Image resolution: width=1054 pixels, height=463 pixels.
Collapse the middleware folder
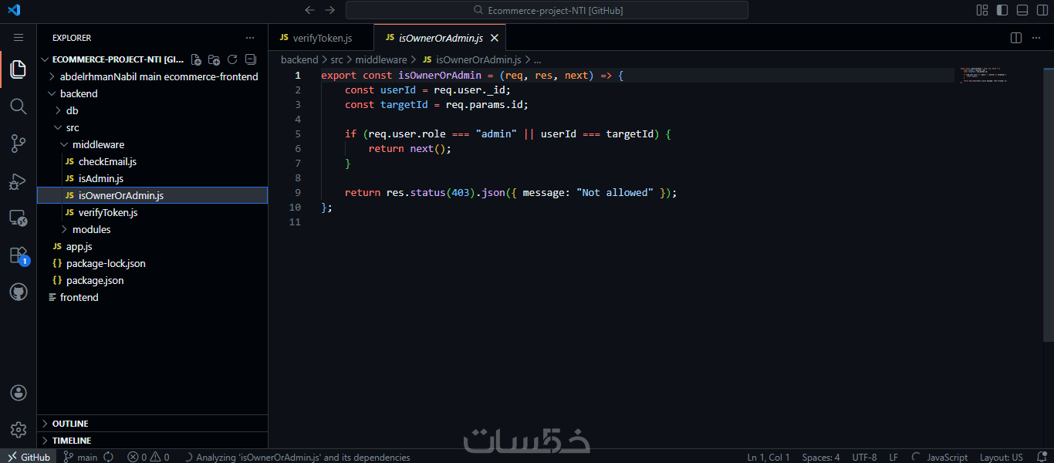click(x=152, y=144)
